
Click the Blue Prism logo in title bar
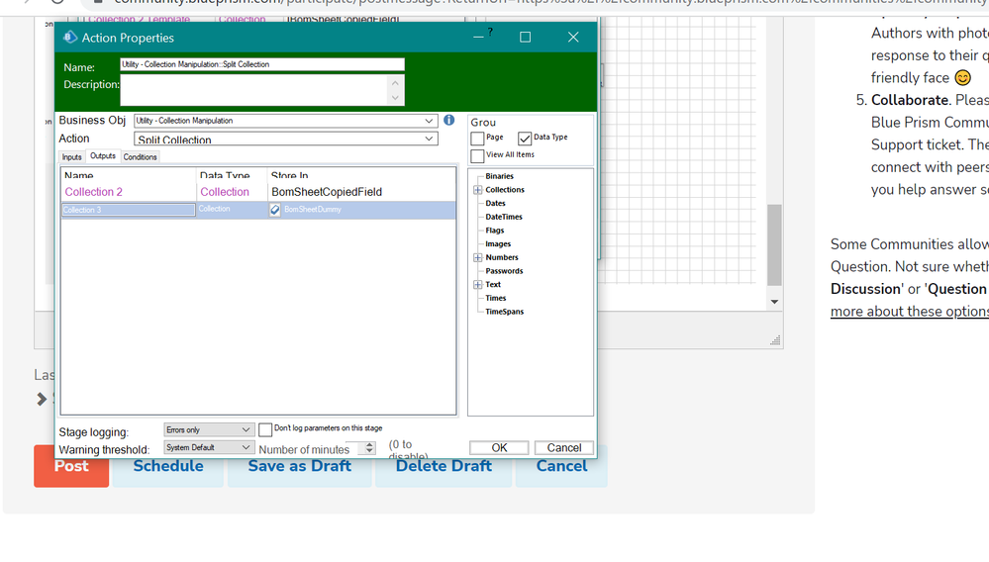pos(70,38)
